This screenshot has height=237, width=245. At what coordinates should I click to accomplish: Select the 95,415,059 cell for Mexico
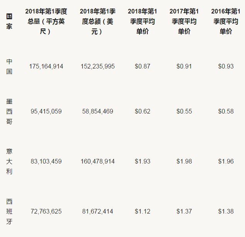click(46, 112)
